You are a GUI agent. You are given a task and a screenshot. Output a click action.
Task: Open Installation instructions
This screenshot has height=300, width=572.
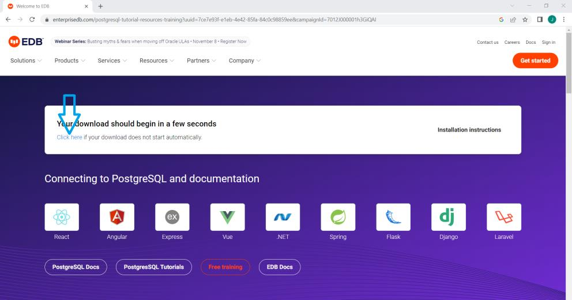click(469, 130)
